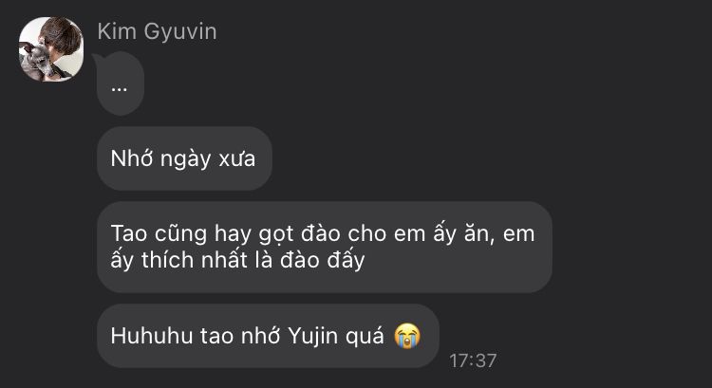Click the word "Gyuvin" in sender name
712x388 pixels.
pyautogui.click(x=180, y=31)
